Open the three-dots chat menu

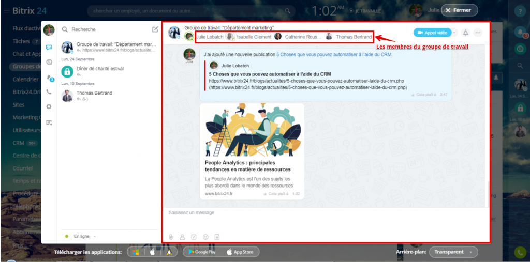click(x=478, y=33)
